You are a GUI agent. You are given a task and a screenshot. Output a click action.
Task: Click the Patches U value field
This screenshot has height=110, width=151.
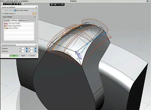(x=24, y=51)
